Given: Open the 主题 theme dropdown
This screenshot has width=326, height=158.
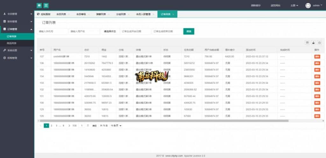Looking at the screenshot, I should (294, 5).
